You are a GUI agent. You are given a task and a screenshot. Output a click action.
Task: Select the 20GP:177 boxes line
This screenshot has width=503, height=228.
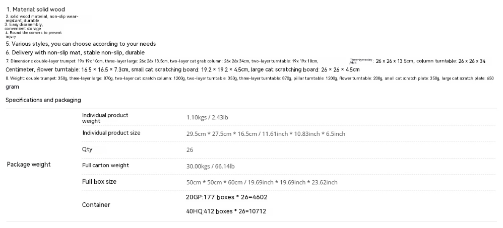(x=226, y=197)
